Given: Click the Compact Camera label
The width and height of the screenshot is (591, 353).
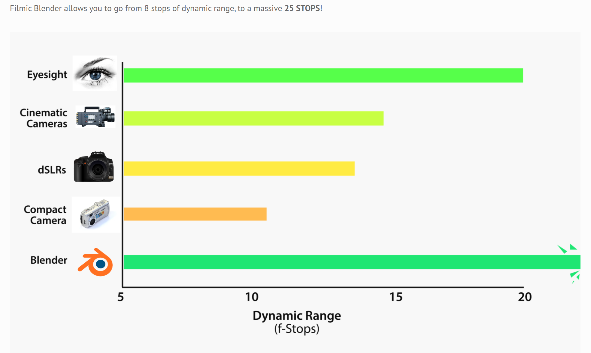Looking at the screenshot, I should pyautogui.click(x=45, y=215).
